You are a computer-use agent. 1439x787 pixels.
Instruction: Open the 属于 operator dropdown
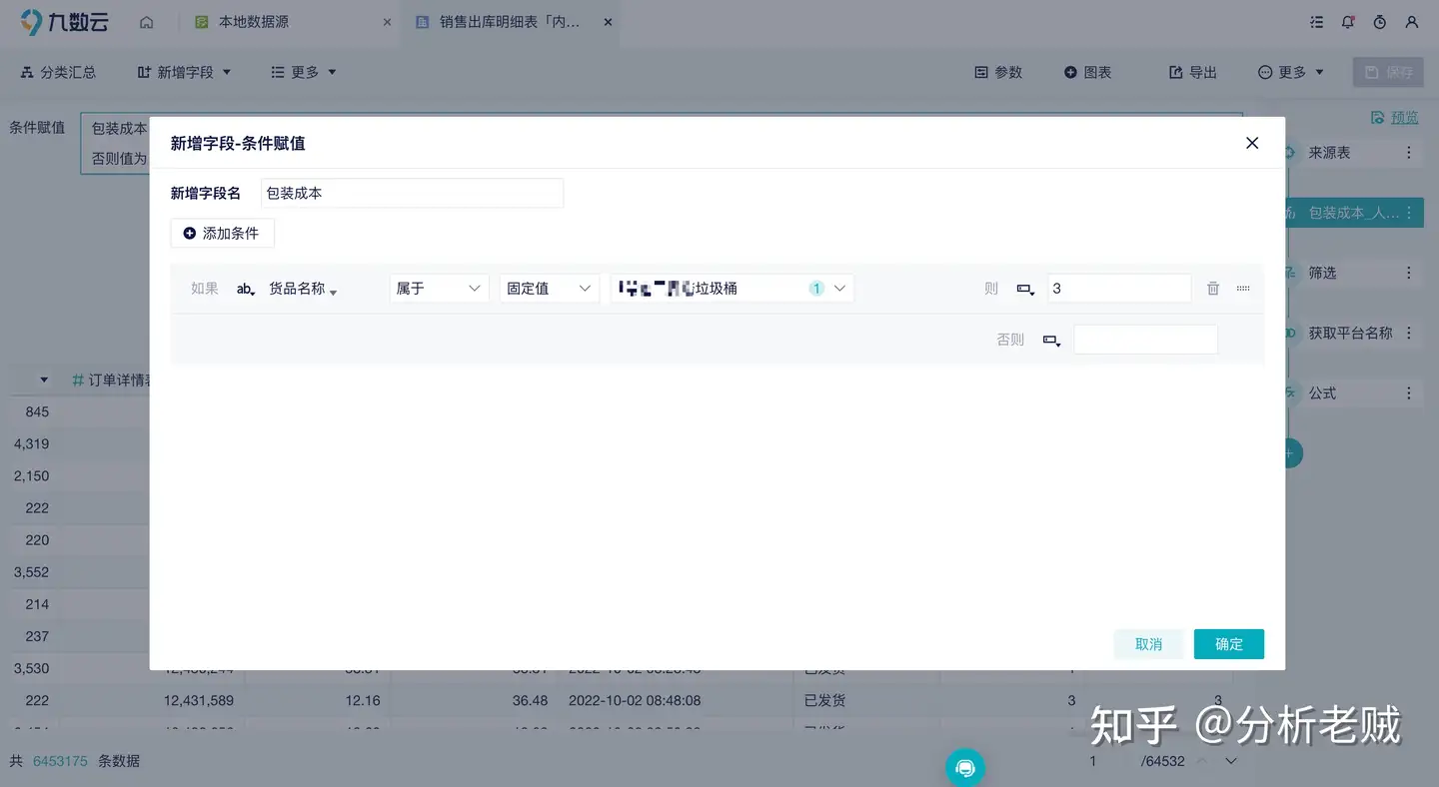(x=439, y=288)
